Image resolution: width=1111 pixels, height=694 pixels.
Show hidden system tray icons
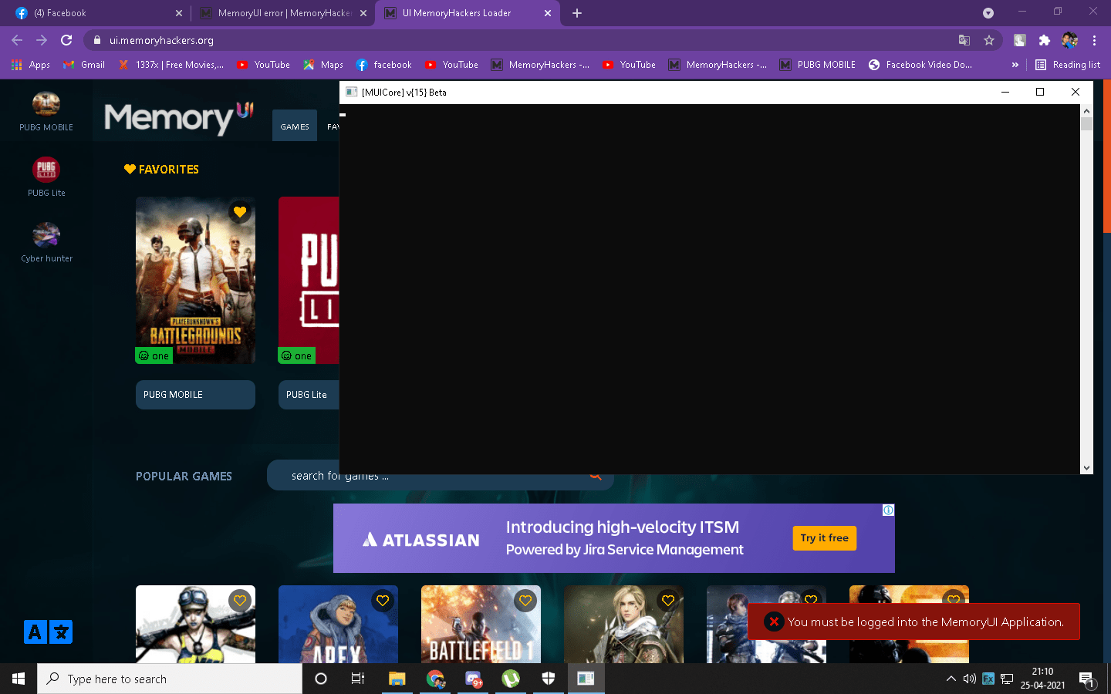(951, 679)
